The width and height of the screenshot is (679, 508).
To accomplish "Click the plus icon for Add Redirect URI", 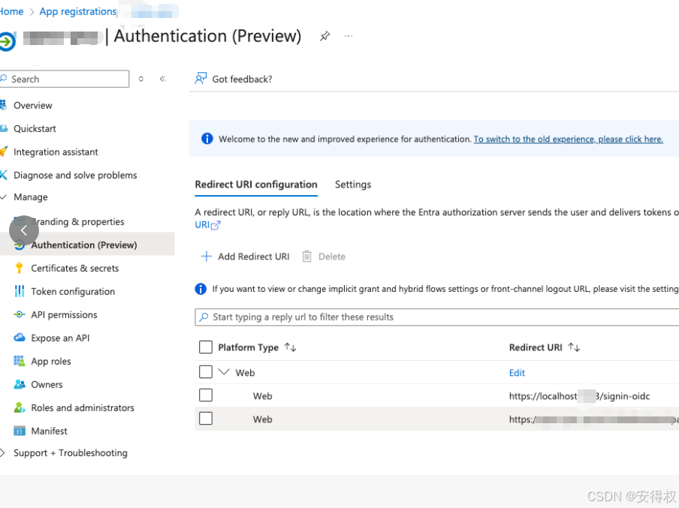I will pos(206,256).
